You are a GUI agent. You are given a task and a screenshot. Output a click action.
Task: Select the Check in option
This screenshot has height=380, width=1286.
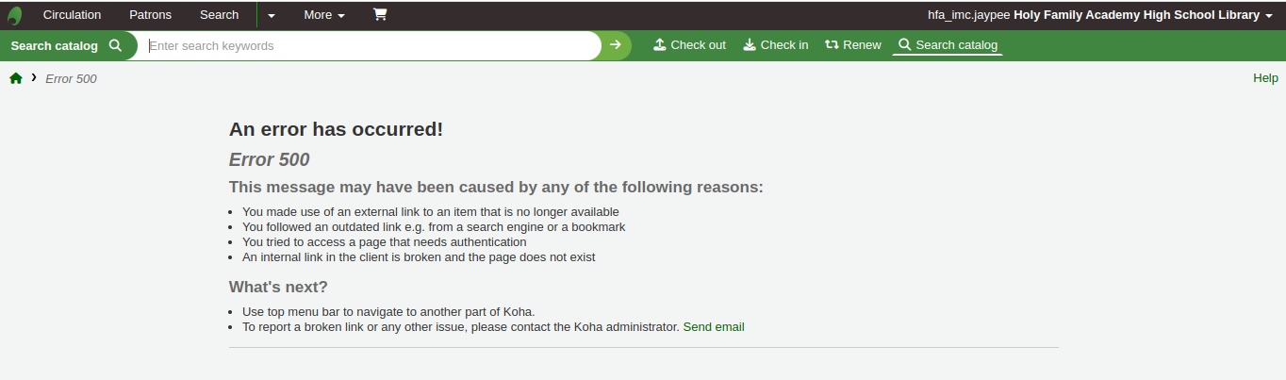point(775,45)
